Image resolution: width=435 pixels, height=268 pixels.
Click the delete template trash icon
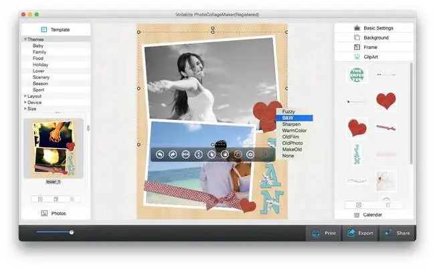point(72,199)
